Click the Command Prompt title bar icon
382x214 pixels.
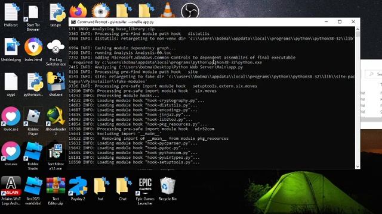[x=73, y=22]
